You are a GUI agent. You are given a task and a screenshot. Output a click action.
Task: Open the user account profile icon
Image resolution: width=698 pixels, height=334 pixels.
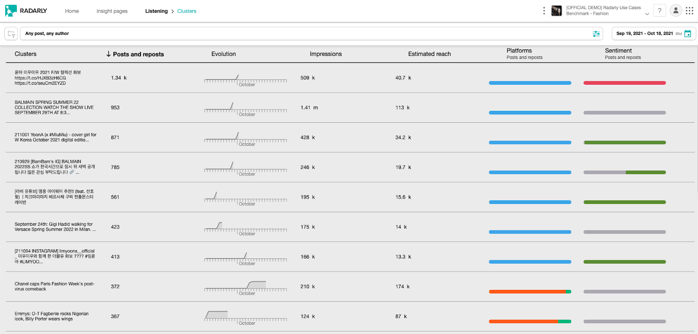[676, 10]
